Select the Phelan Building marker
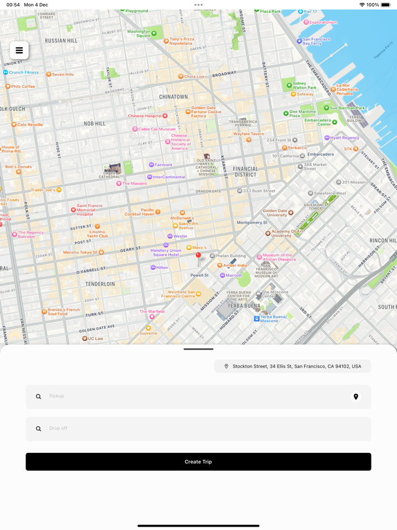 (x=212, y=255)
